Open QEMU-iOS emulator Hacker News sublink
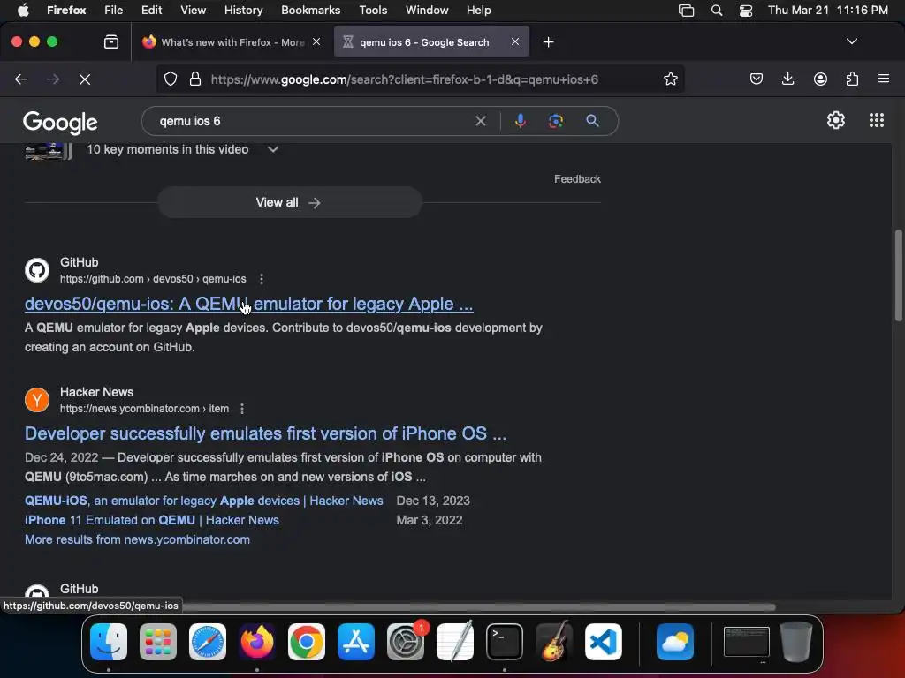 (x=204, y=501)
